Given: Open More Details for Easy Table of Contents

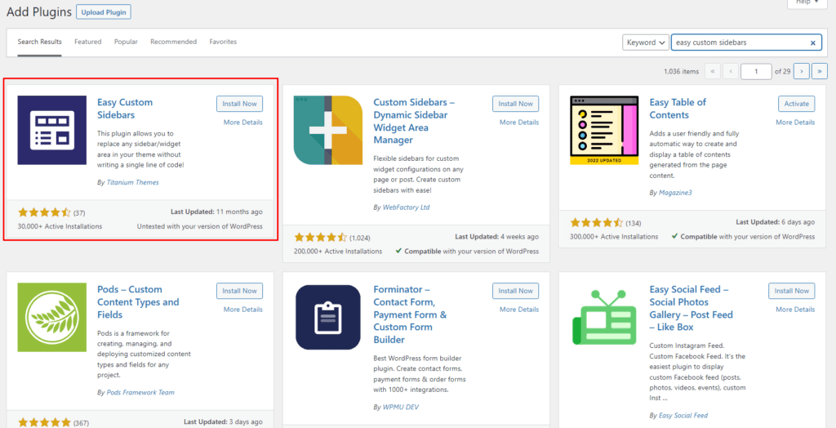Looking at the screenshot, I should coord(795,123).
